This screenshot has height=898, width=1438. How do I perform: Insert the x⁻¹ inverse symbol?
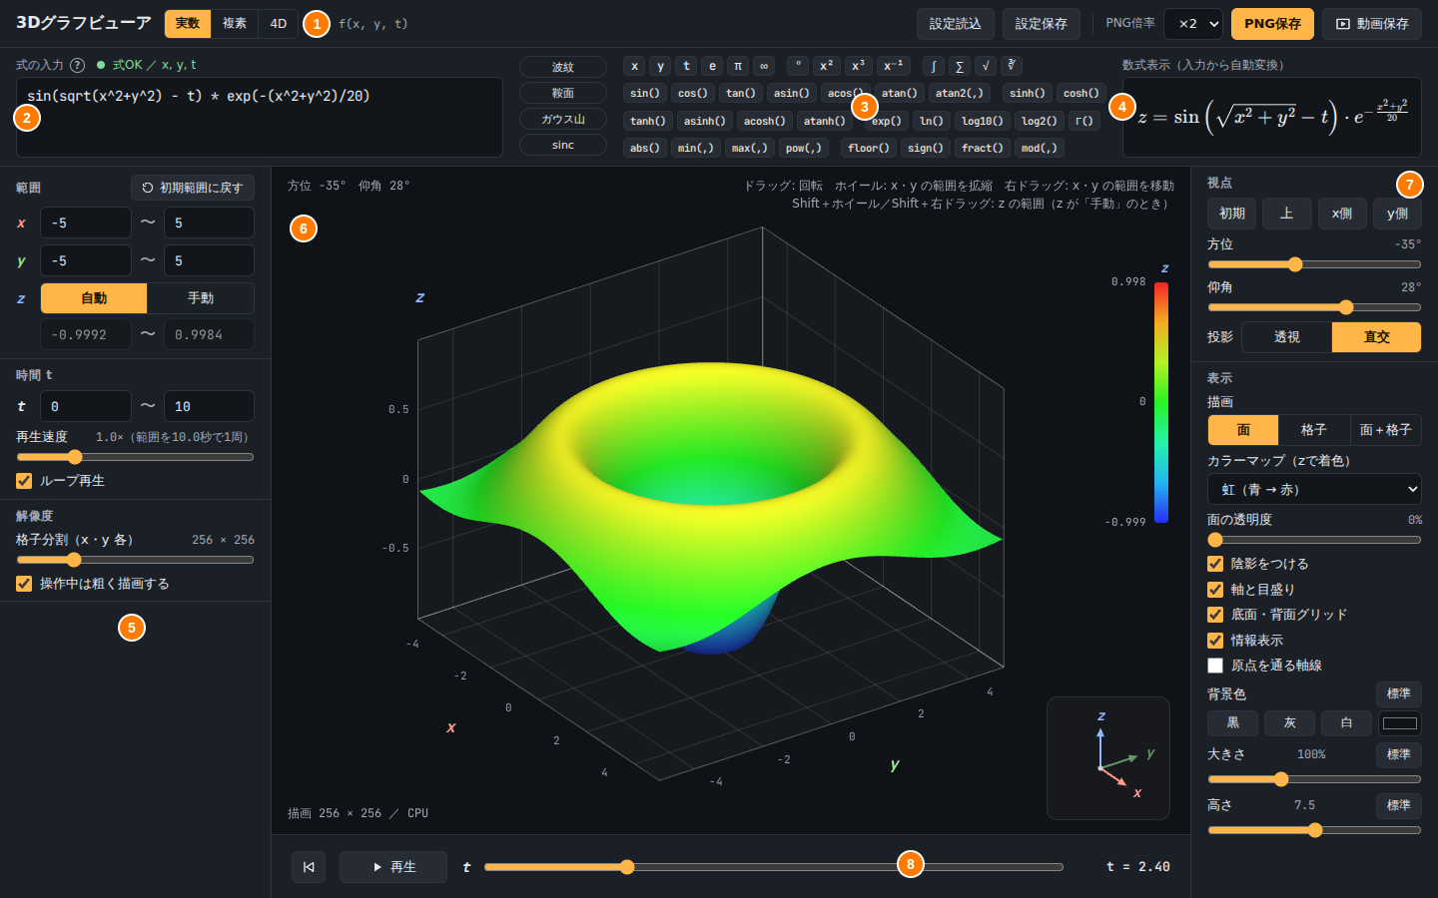(x=894, y=66)
